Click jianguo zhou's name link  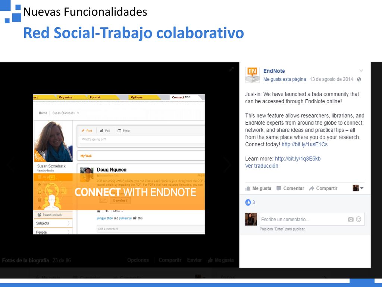click(104, 218)
